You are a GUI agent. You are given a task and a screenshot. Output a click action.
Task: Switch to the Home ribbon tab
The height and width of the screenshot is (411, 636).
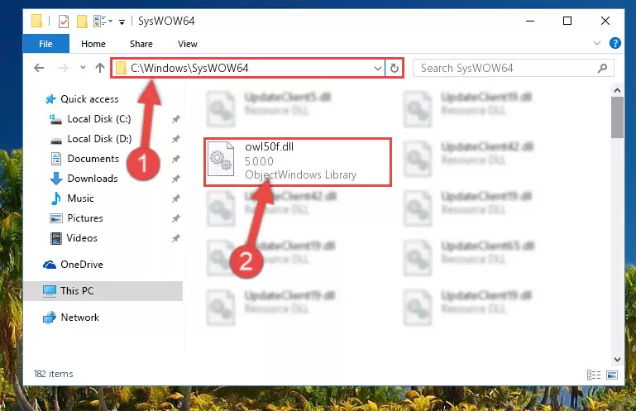coord(93,44)
